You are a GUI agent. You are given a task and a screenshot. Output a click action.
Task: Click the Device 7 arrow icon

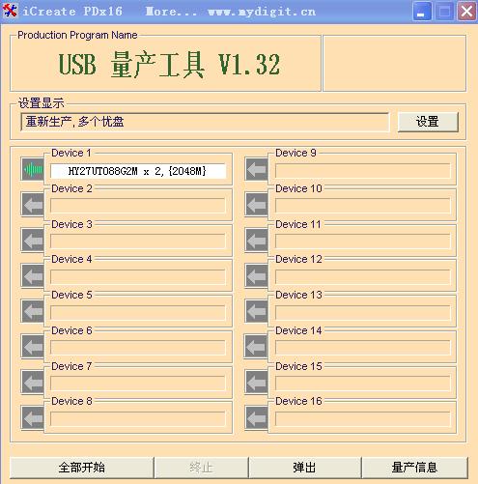33,382
